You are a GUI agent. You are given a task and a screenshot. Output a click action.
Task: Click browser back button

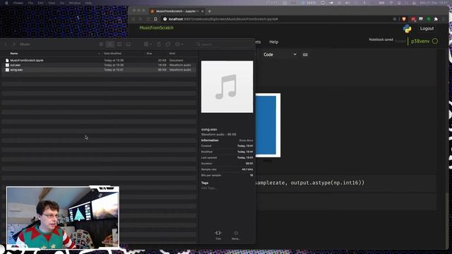(x=133, y=19)
